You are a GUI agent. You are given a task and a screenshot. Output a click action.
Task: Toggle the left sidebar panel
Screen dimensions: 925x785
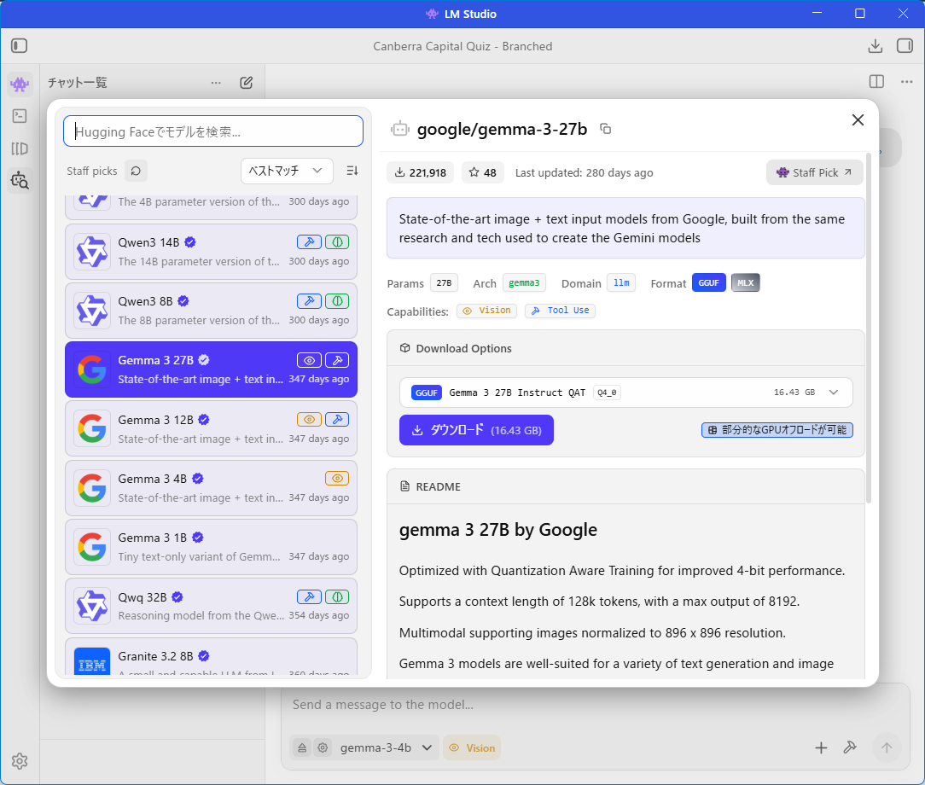tap(20, 46)
